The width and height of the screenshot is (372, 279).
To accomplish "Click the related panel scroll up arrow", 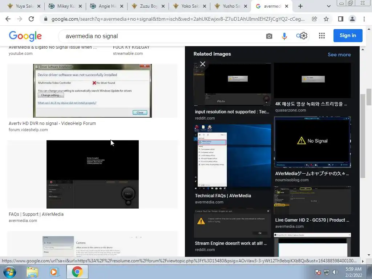I will [363, 49].
